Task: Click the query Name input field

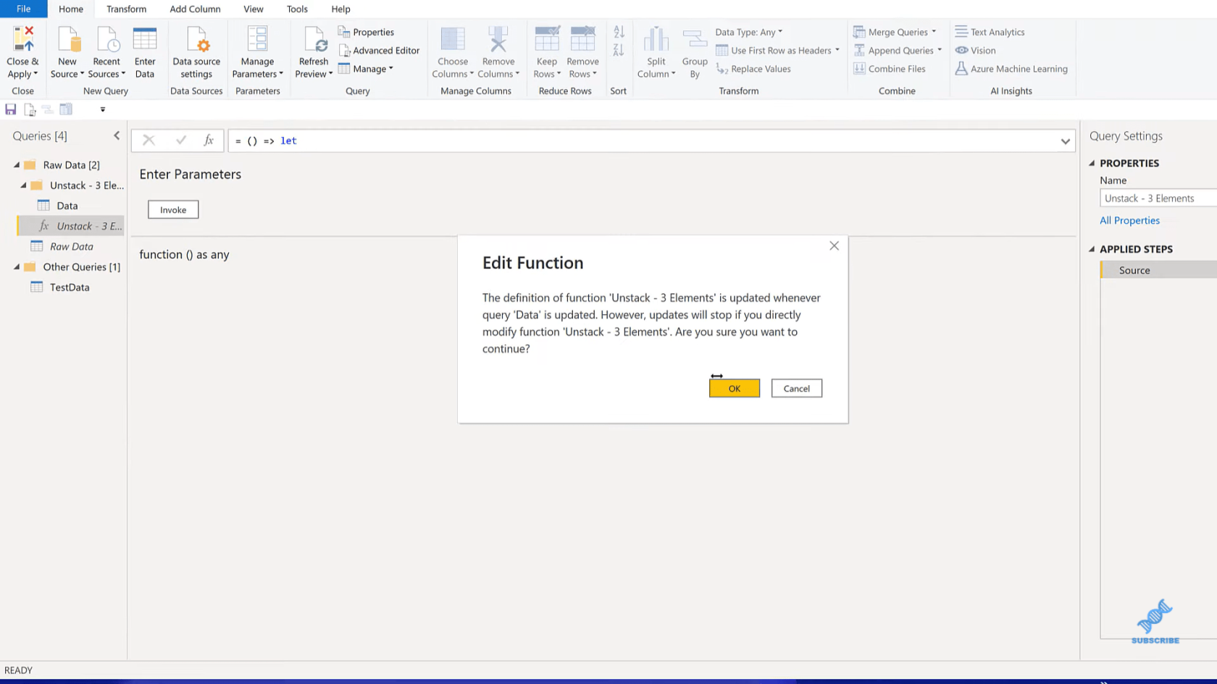Action: pyautogui.click(x=1158, y=198)
